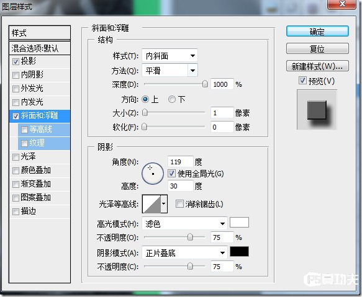Viewport: 362px width, 297px height.
Task: Enable the 颜色叠加 checkbox
Action: [16, 171]
